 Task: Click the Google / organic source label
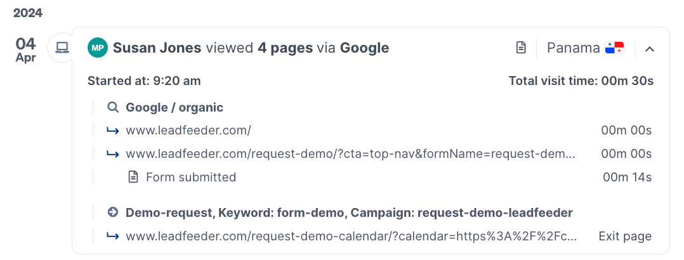pyautogui.click(x=174, y=108)
